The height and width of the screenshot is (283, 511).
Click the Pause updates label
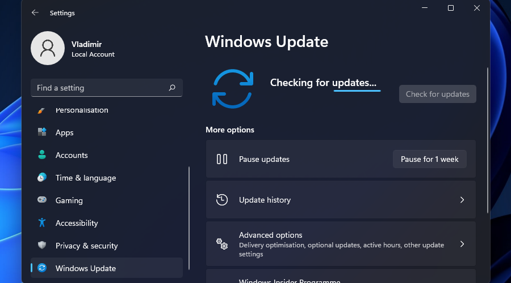point(264,159)
